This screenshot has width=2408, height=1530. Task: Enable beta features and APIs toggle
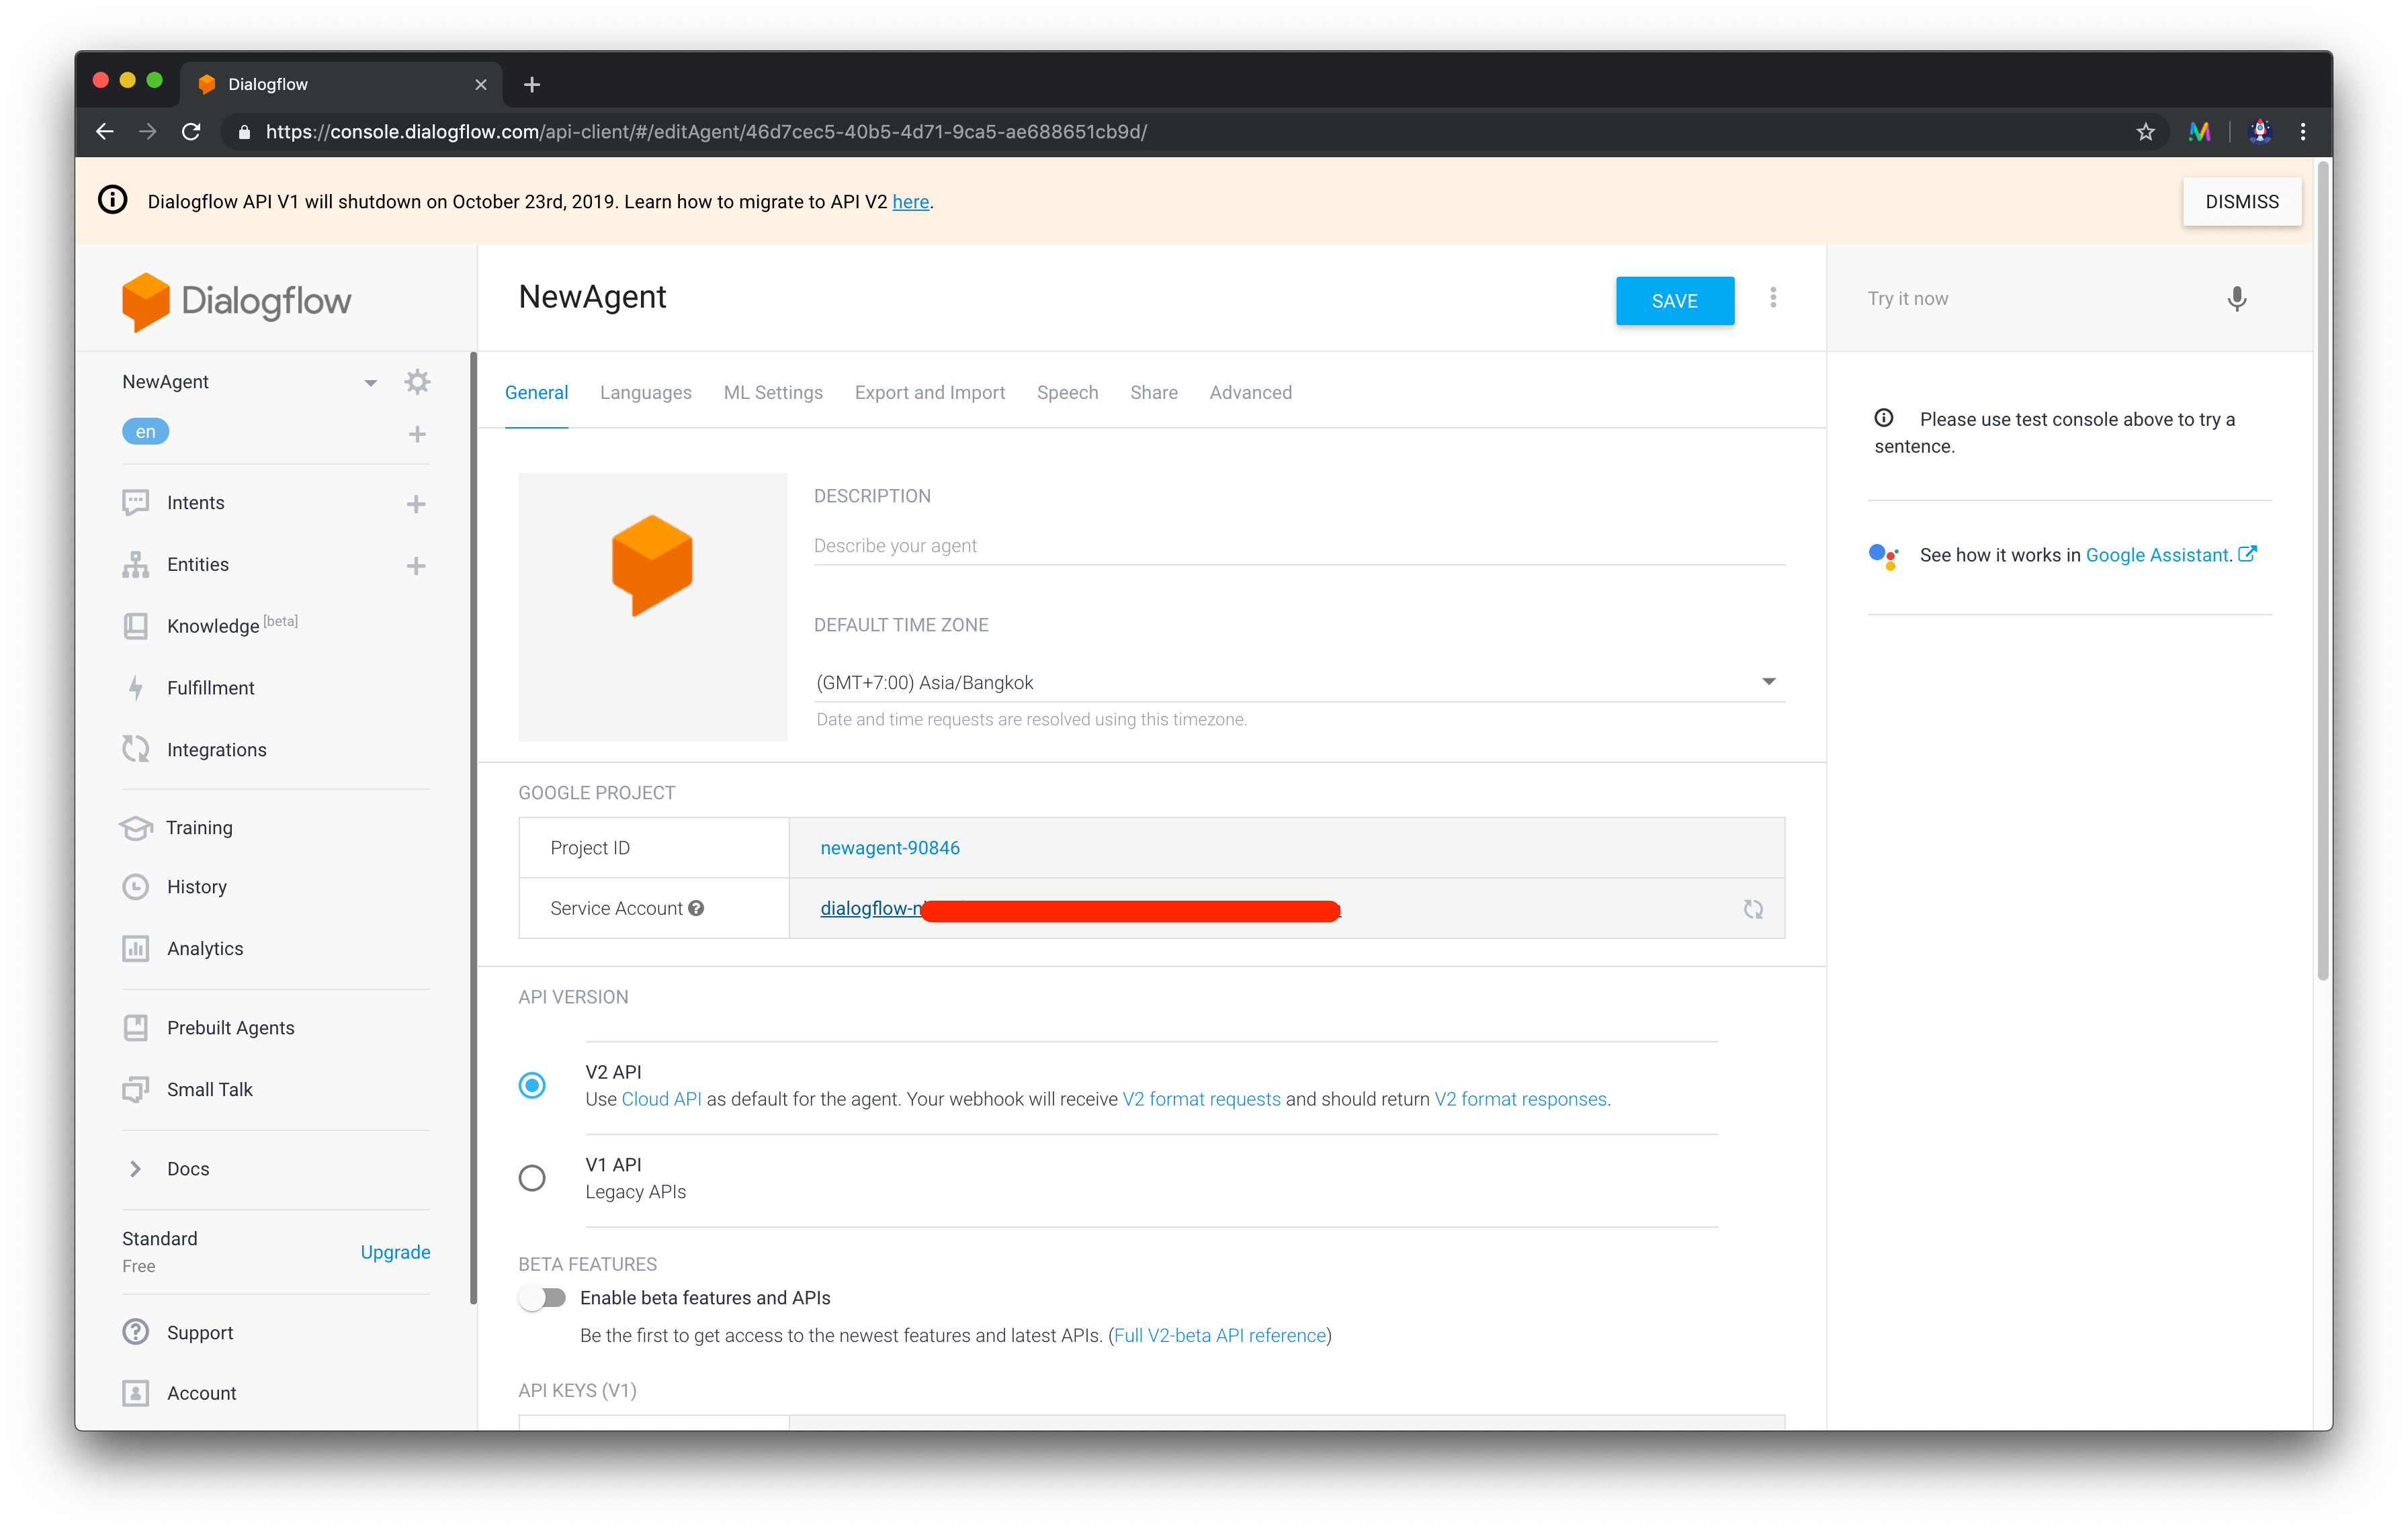click(544, 1298)
